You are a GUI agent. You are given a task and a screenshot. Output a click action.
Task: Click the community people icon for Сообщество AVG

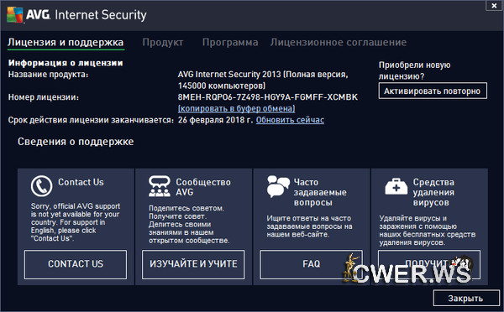(160, 186)
